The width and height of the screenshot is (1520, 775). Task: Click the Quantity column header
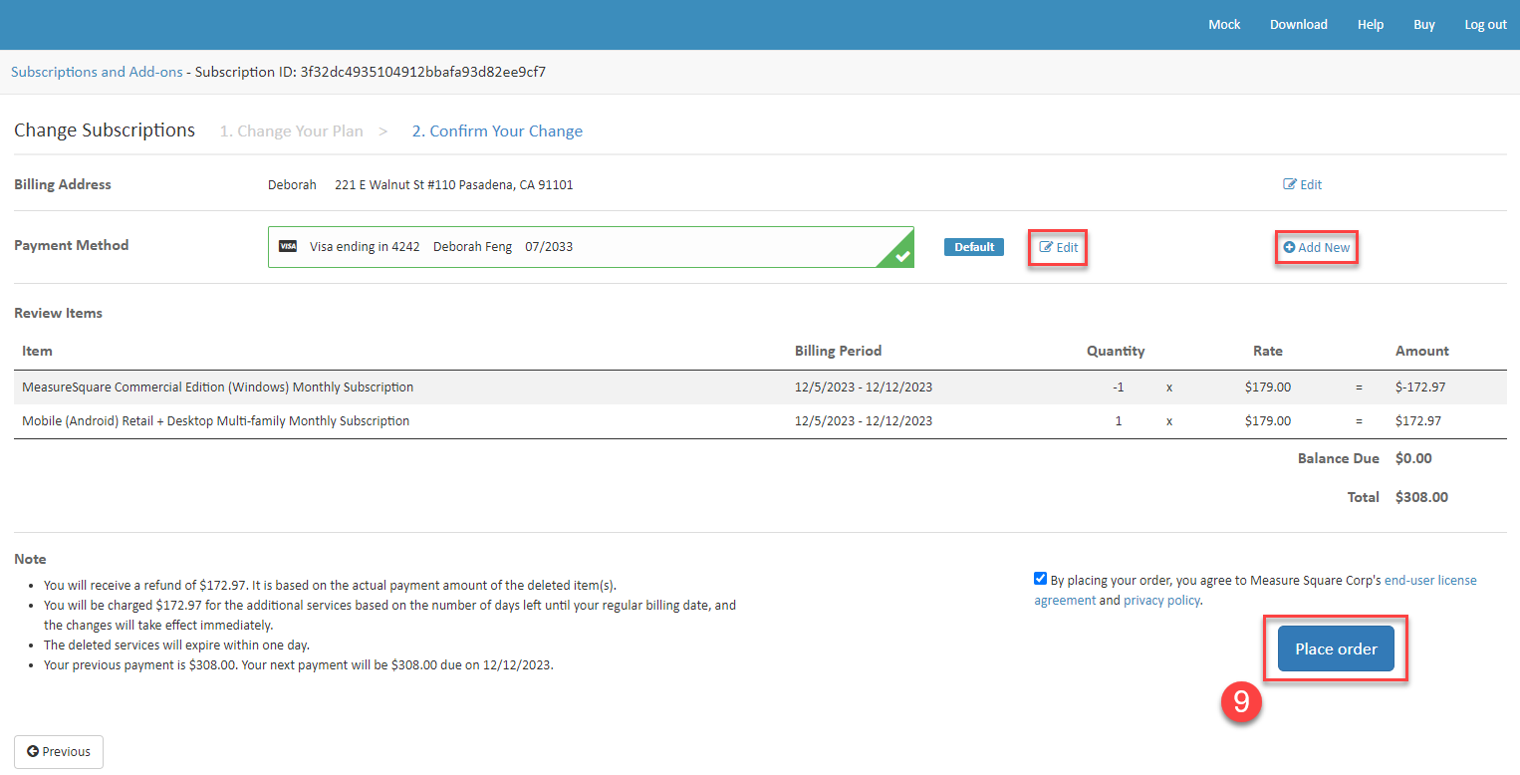pos(1116,351)
